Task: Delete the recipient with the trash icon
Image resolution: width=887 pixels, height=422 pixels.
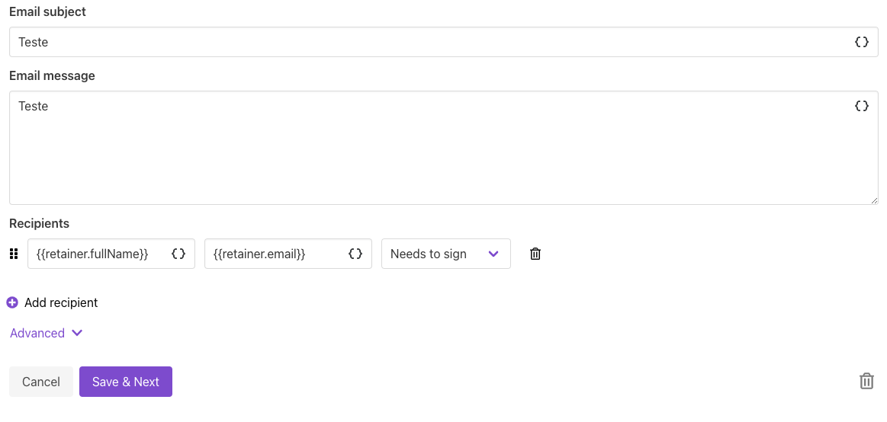Action: 535,254
